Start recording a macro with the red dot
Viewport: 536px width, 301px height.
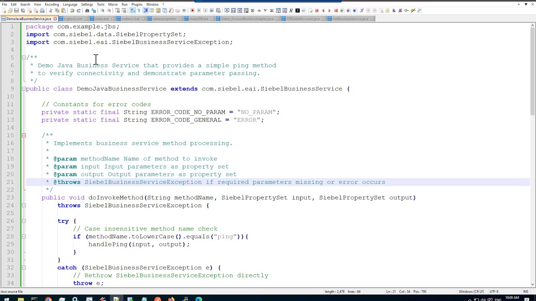pos(192,10)
